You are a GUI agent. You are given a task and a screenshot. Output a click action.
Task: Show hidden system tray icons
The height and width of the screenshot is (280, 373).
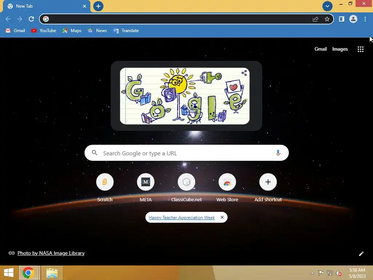312,273
